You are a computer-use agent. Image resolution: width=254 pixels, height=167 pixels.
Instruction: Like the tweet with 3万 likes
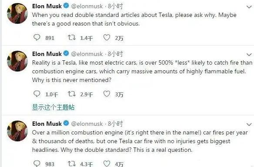pos(107,94)
